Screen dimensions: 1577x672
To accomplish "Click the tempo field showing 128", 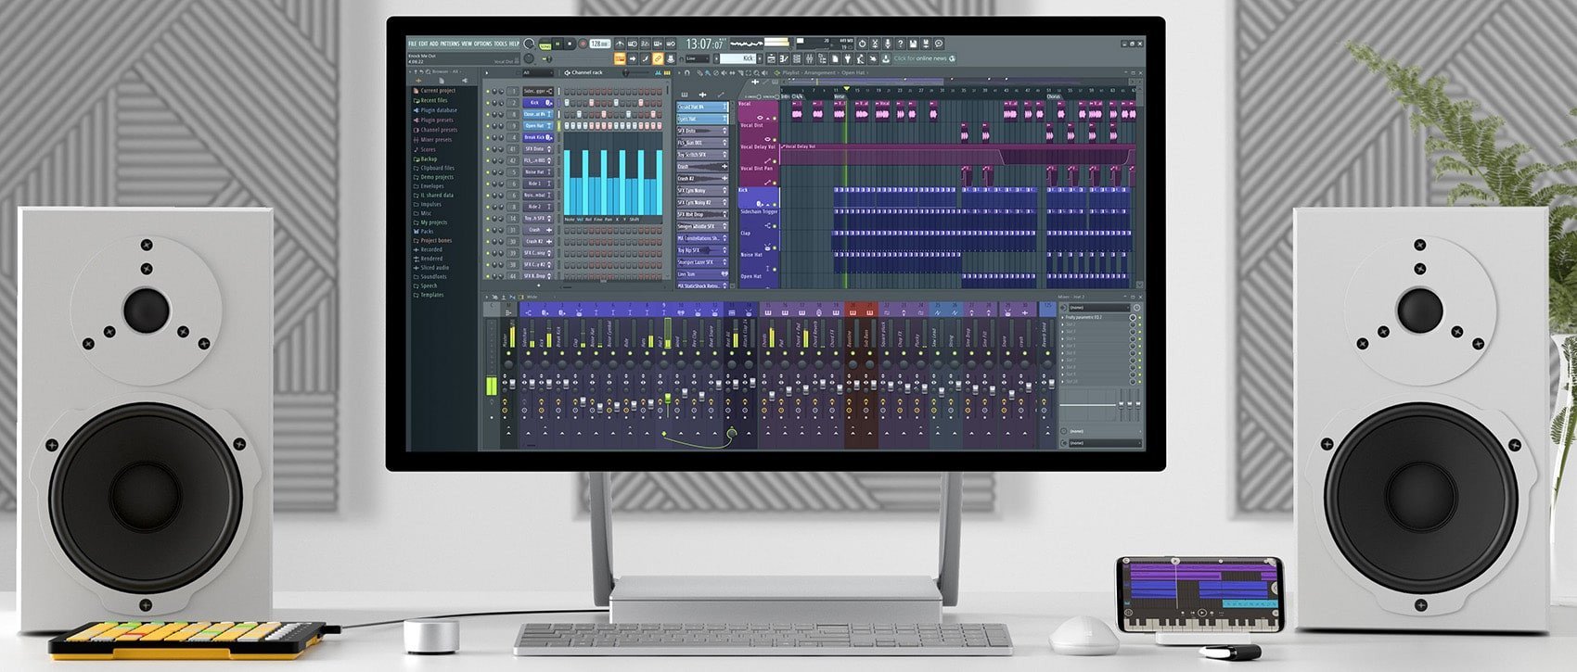I will click(600, 44).
